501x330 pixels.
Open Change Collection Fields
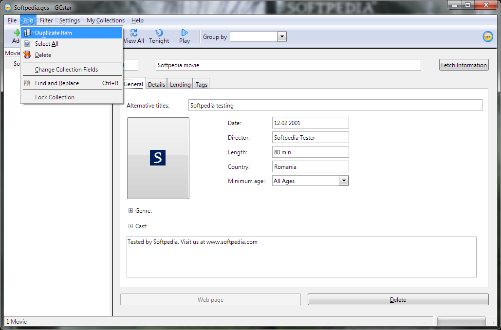72,69
